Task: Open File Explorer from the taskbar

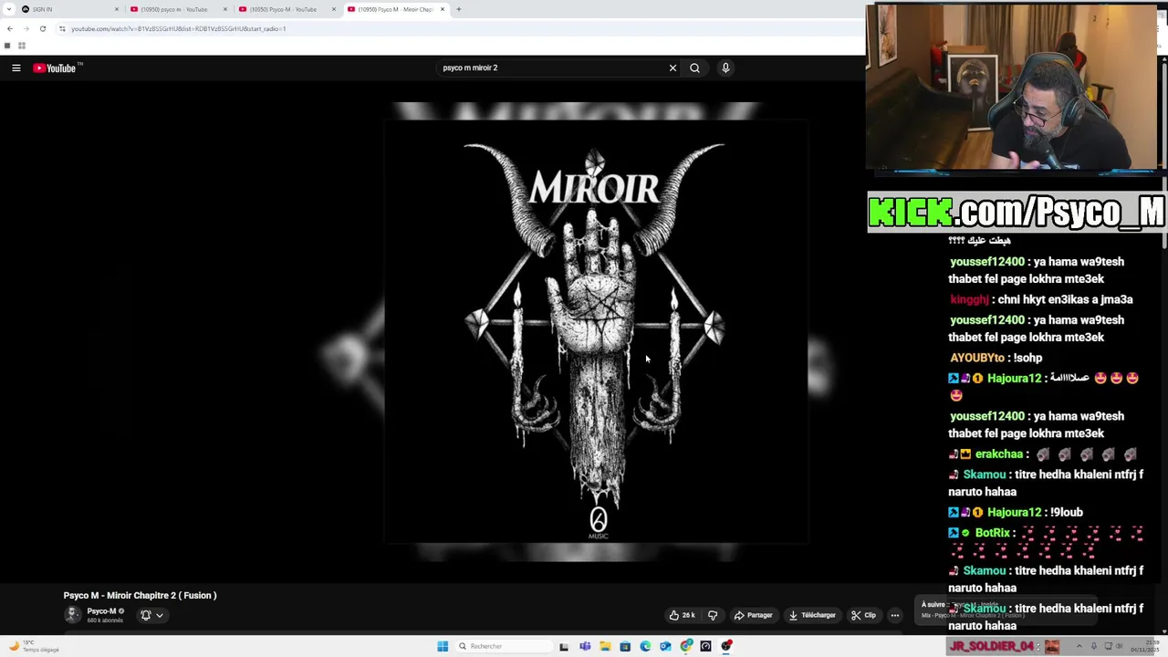Action: click(605, 646)
